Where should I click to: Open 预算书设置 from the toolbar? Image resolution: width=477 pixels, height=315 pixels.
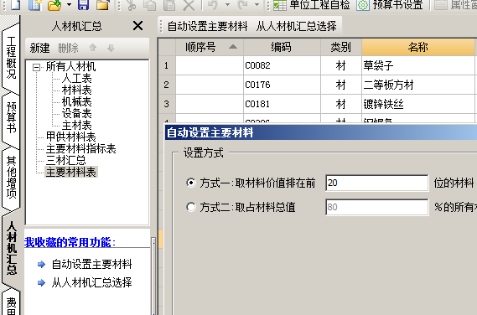pos(390,4)
